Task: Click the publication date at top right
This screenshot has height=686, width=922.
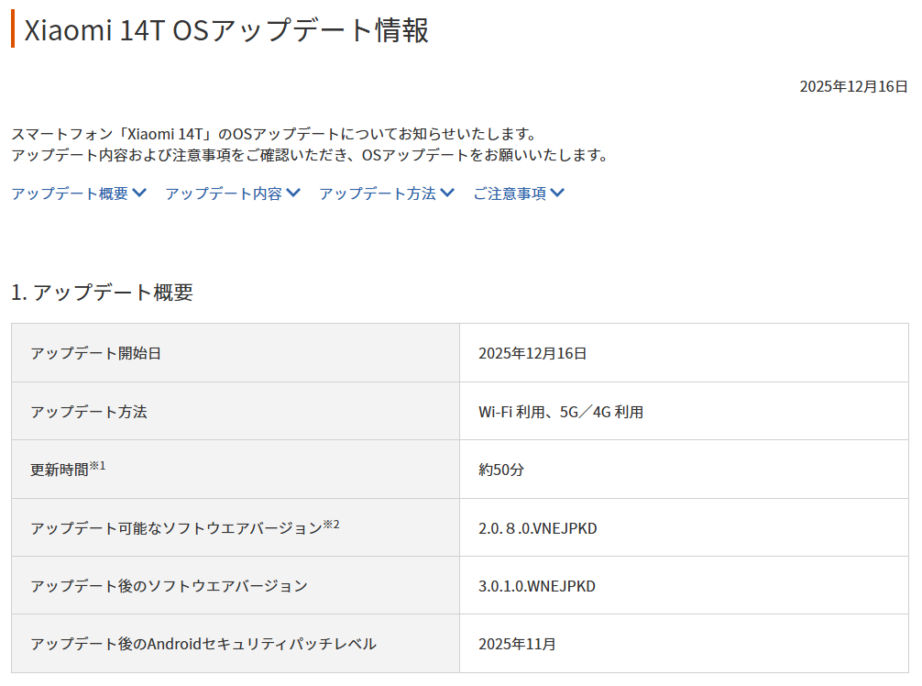Action: 853,87
